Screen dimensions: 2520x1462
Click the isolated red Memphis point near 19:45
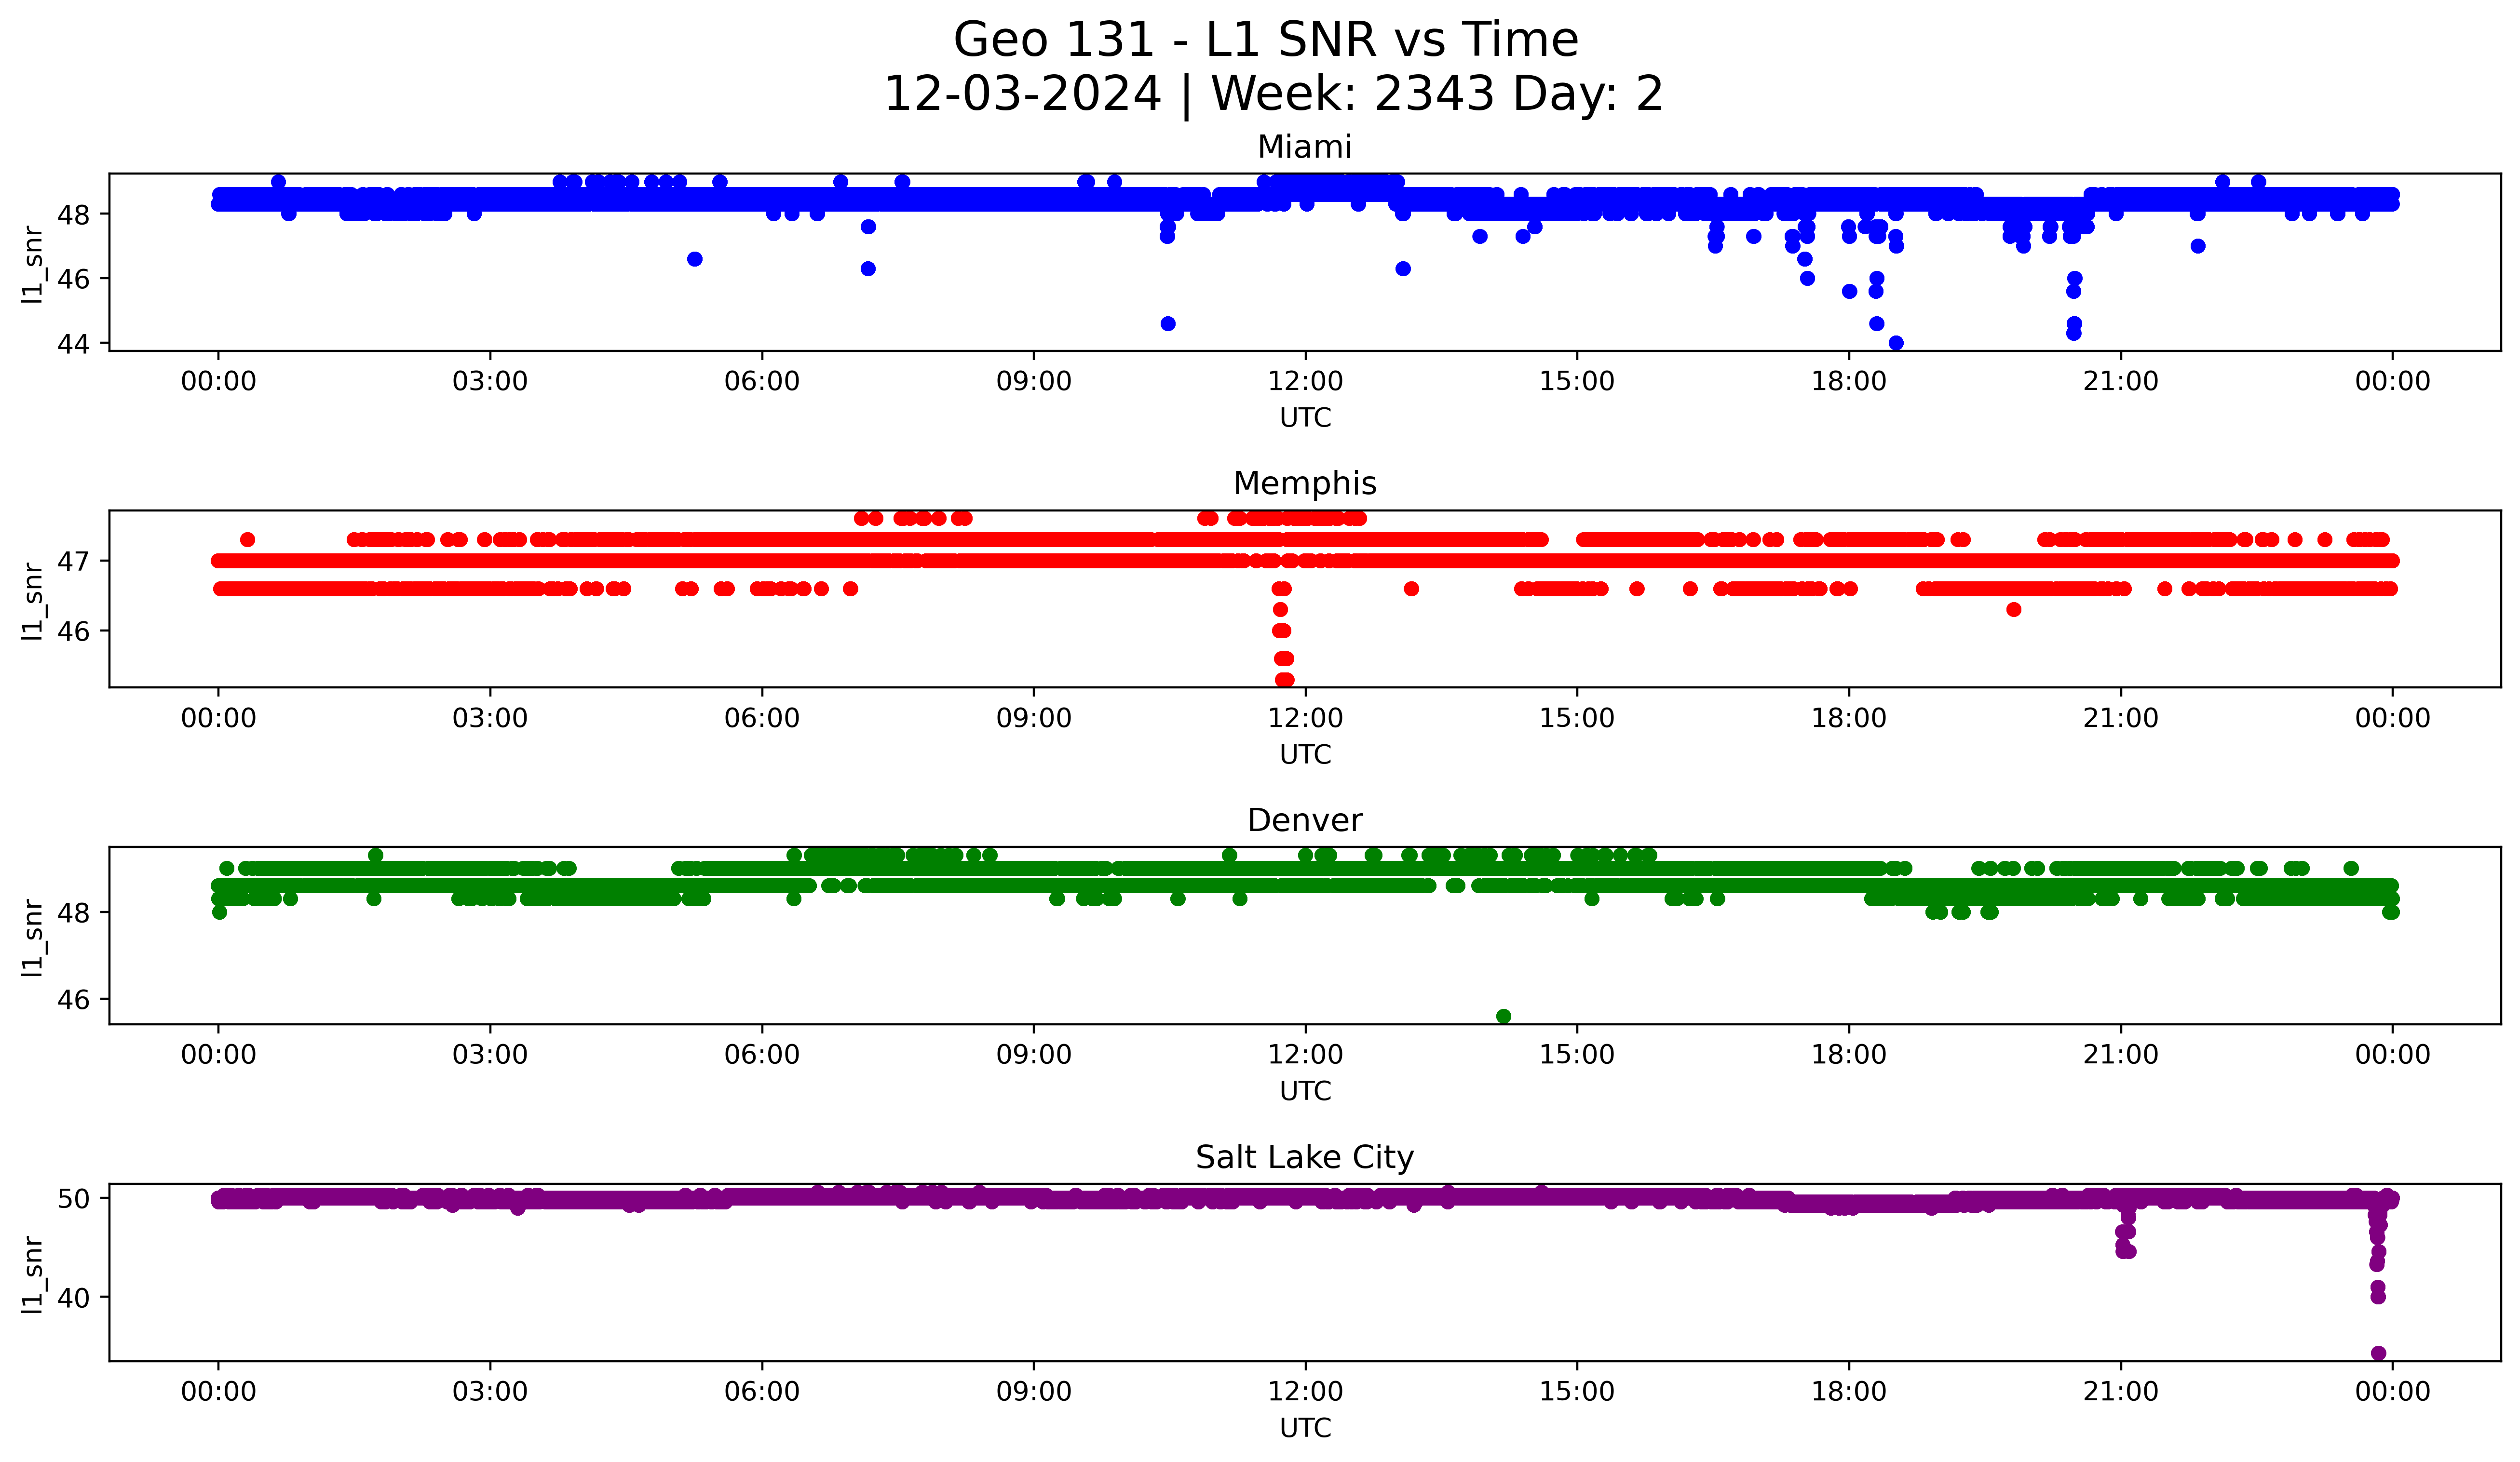click(2013, 610)
